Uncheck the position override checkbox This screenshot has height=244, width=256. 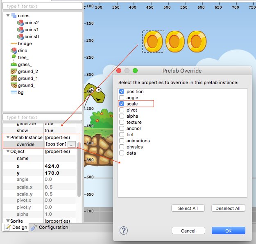[x=122, y=91]
